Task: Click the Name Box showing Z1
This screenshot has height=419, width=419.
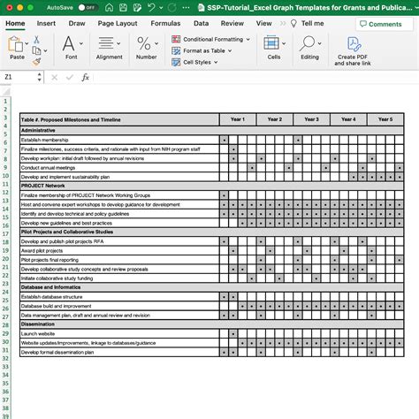Action: click(19, 77)
